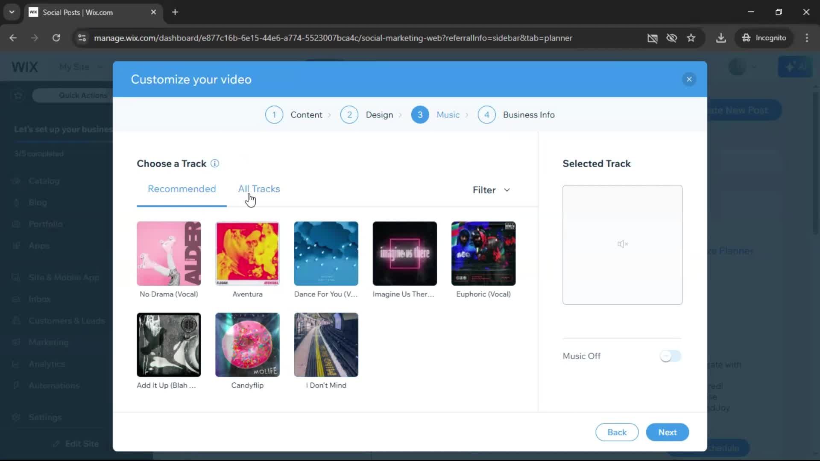
Task: Choose the No Drama (Vocal) track cover
Action: [169, 254]
